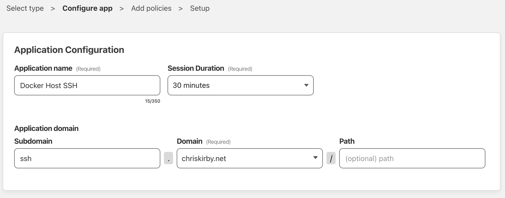
Task: Click the Session Duration Required label
Action: pos(240,68)
